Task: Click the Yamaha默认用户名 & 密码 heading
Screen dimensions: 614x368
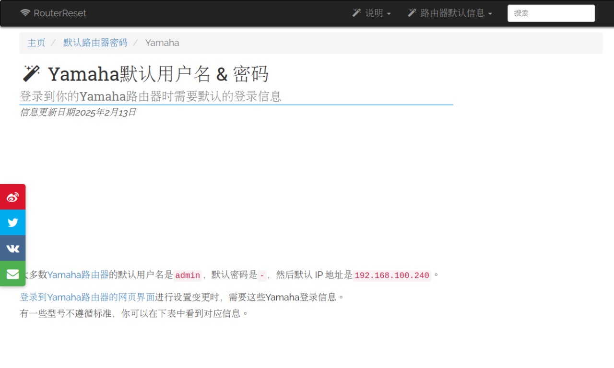Action: pos(158,74)
